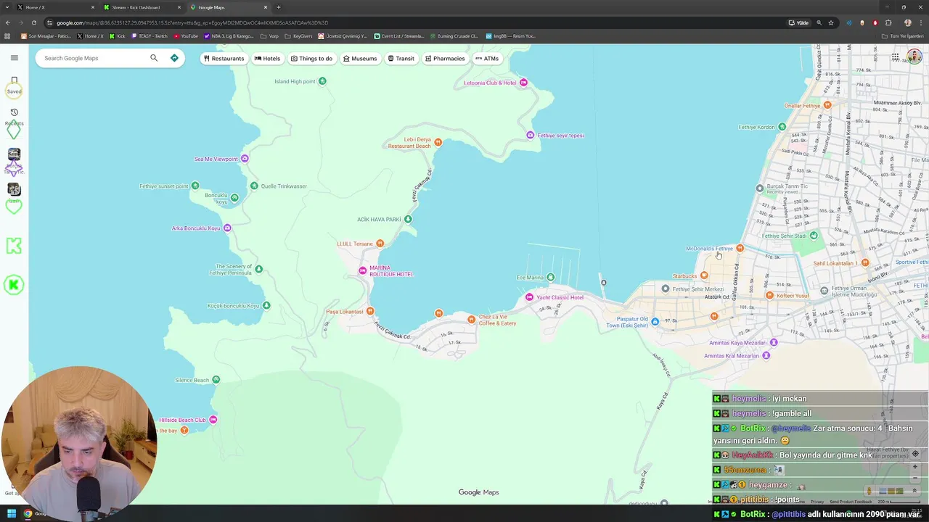Open the Google account avatar in Maps
This screenshot has width=929, height=522.
tap(914, 57)
